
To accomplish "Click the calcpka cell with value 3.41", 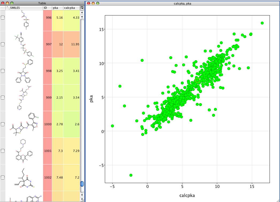I will 72,71.
